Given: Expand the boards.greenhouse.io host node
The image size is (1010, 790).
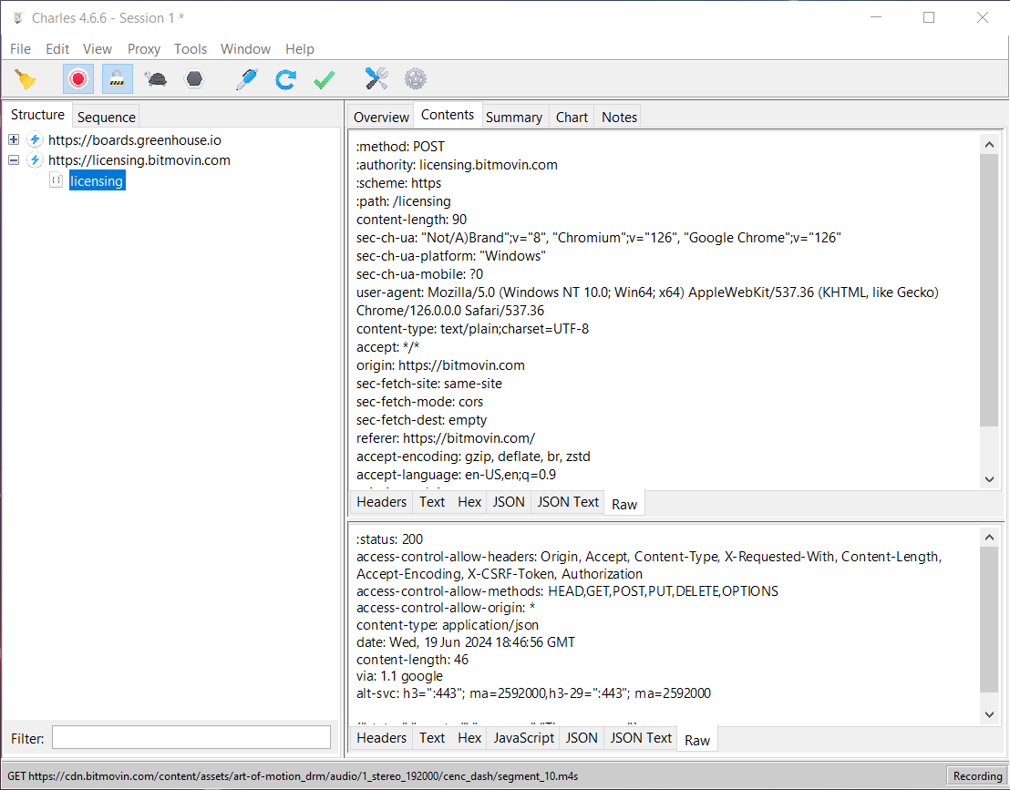Looking at the screenshot, I should coord(14,139).
